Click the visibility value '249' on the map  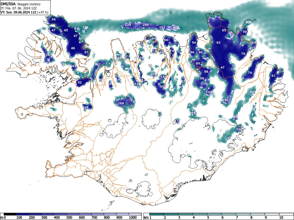coord(118,58)
